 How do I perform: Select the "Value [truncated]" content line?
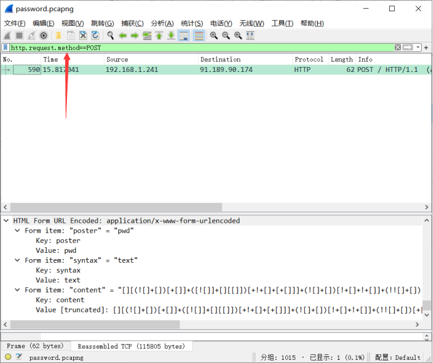tap(228, 310)
